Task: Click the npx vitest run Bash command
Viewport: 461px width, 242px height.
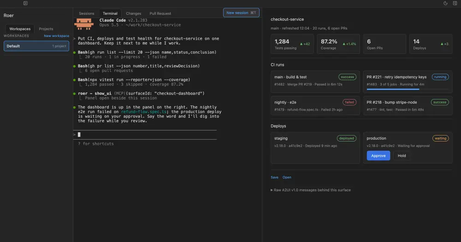Action: pos(134,80)
